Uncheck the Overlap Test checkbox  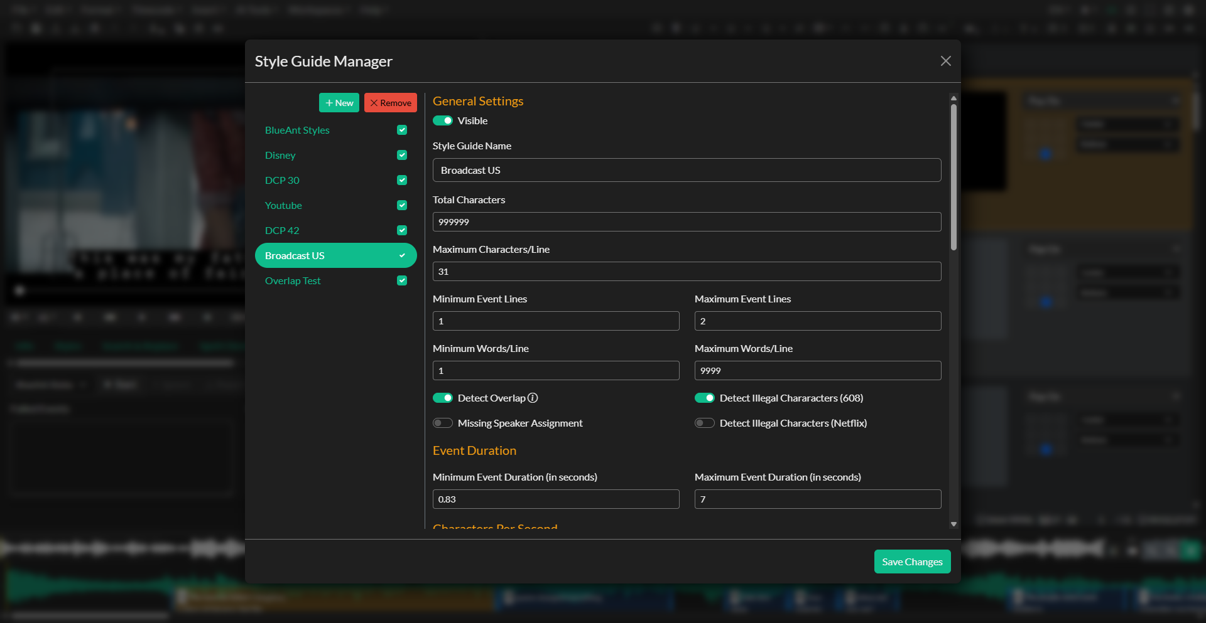click(x=402, y=280)
